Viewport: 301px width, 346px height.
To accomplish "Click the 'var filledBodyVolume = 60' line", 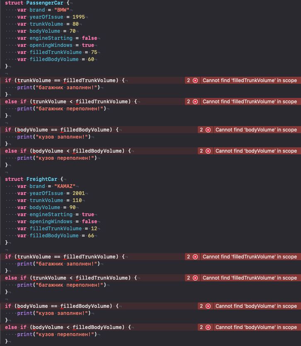I will (56, 59).
